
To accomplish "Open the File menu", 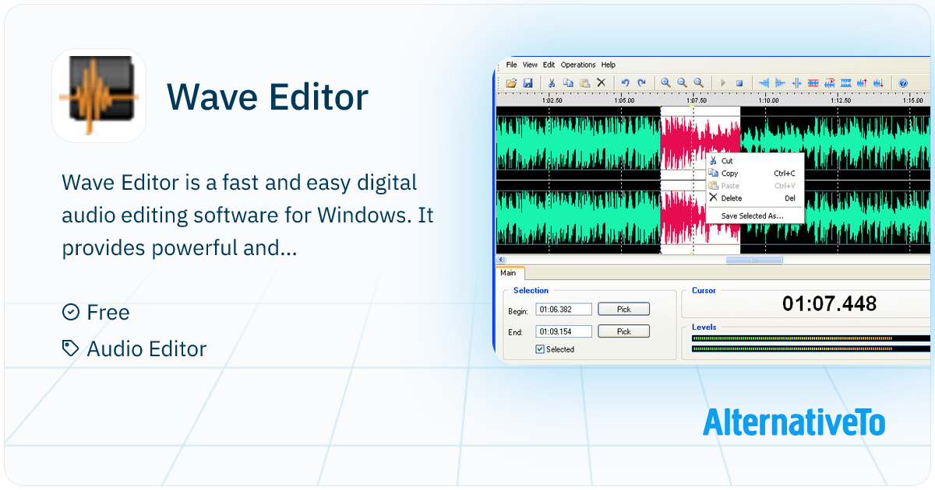I will (x=511, y=65).
